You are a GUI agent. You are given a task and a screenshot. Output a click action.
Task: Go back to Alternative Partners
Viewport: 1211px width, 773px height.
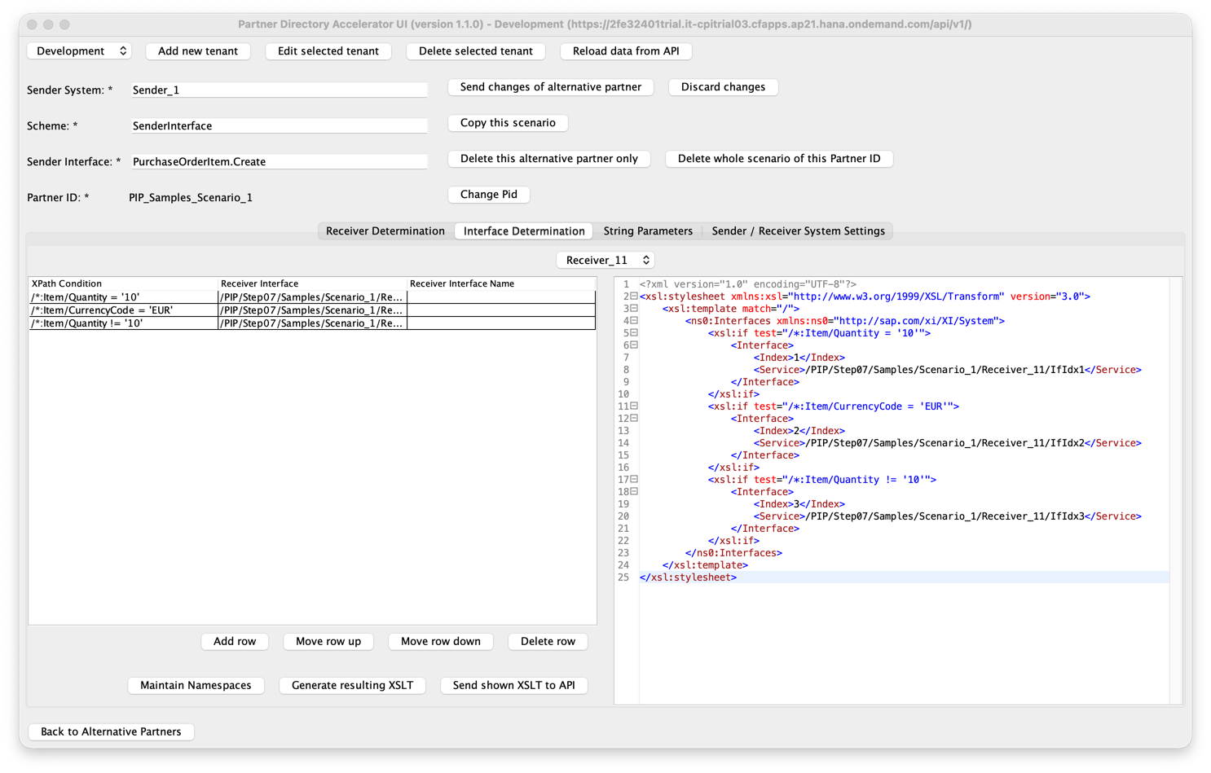(111, 731)
